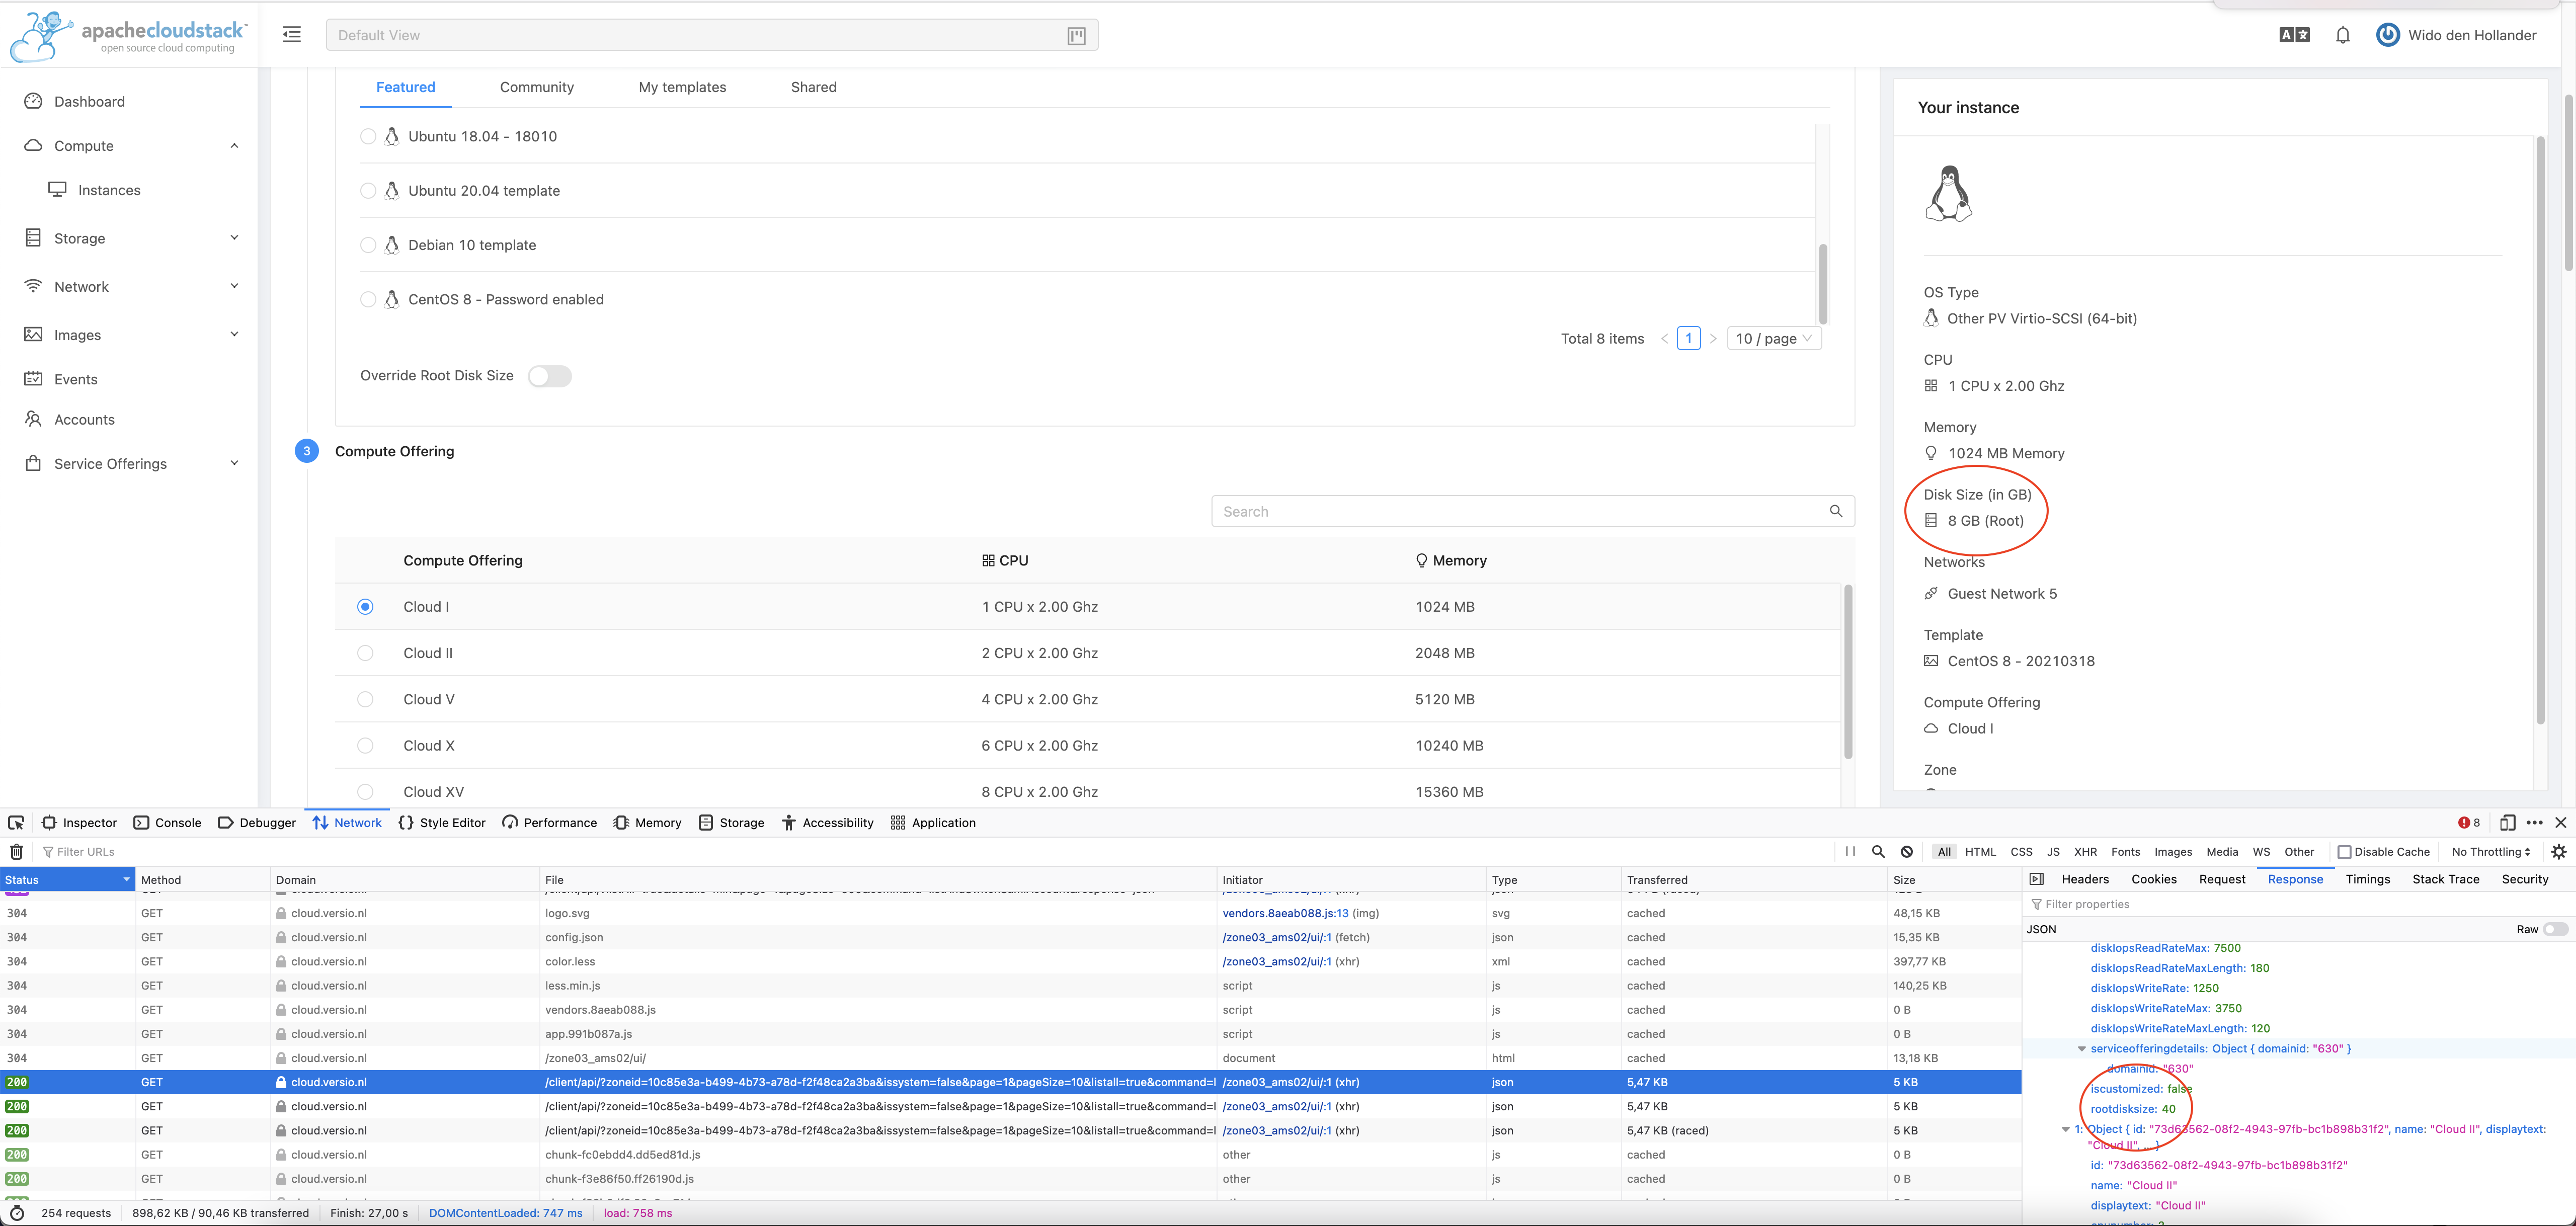Image resolution: width=2576 pixels, height=1226 pixels.
Task: Open the Cookies tab in network details
Action: click(x=2153, y=879)
